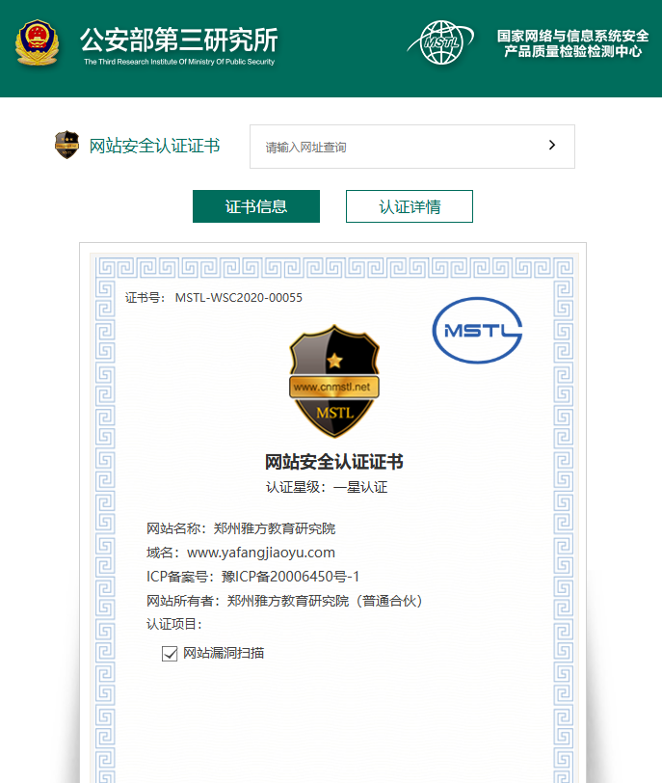The width and height of the screenshot is (662, 783).
Task: Toggle the 网站漏洞扫描 checkbox
Action: tap(171, 654)
